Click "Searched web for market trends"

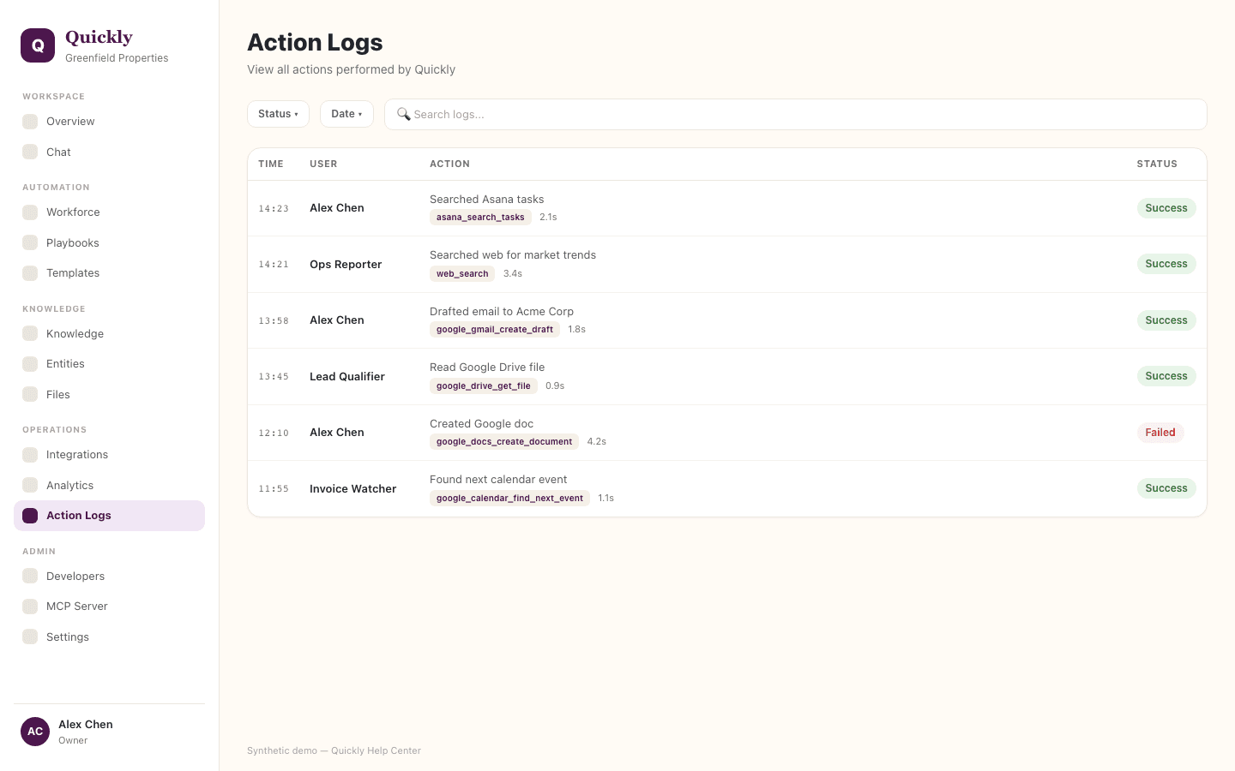pos(513,255)
